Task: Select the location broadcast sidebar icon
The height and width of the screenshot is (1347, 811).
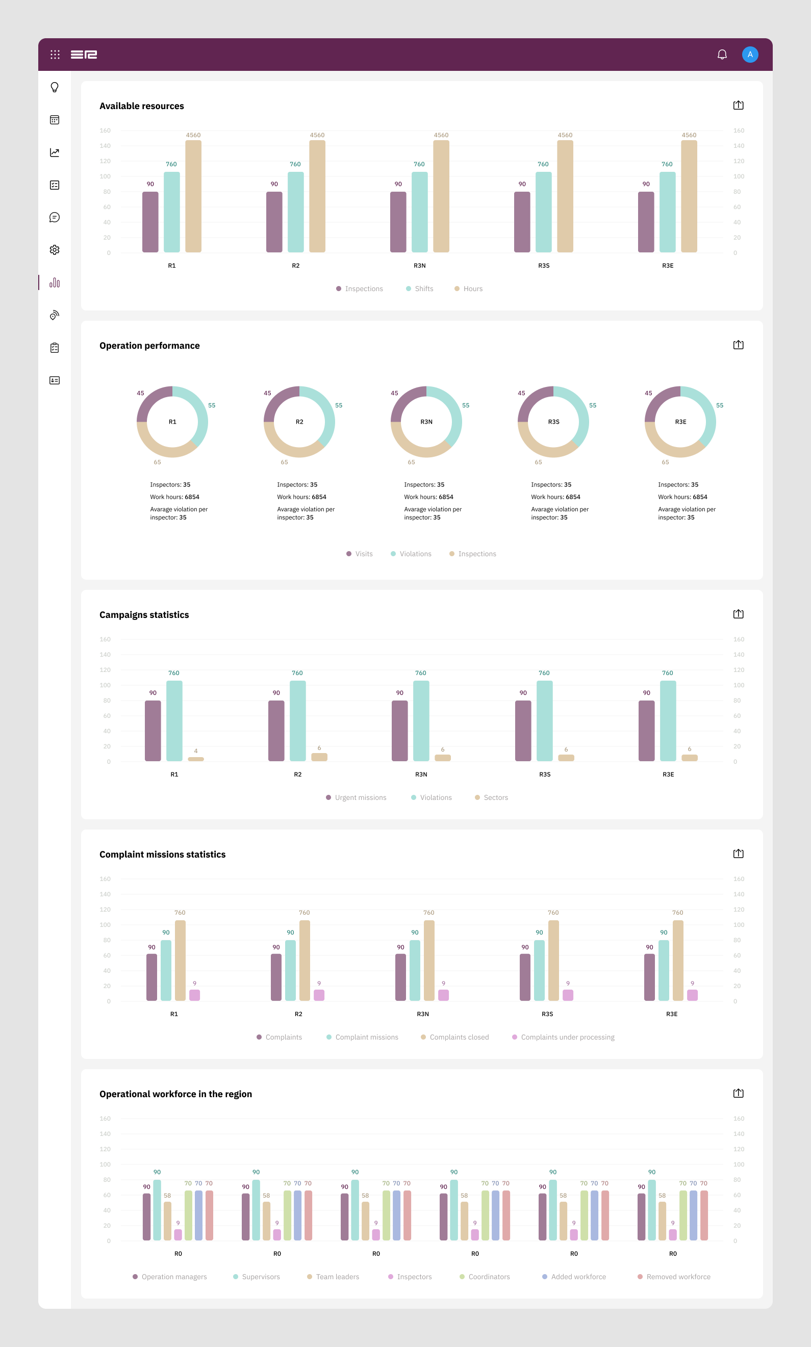Action: [x=55, y=315]
